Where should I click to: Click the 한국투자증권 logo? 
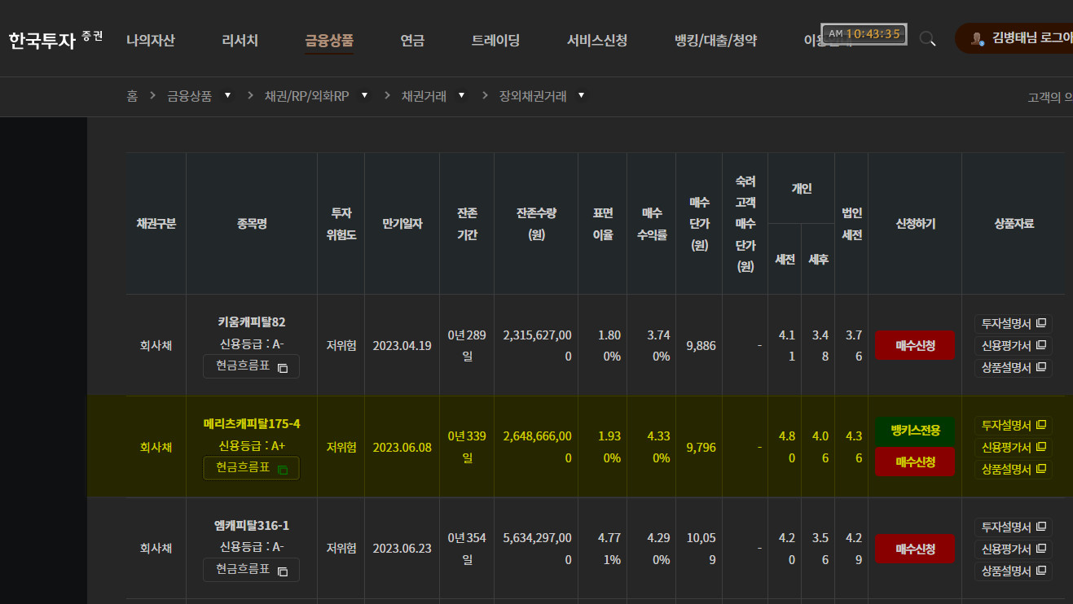pyautogui.click(x=55, y=39)
